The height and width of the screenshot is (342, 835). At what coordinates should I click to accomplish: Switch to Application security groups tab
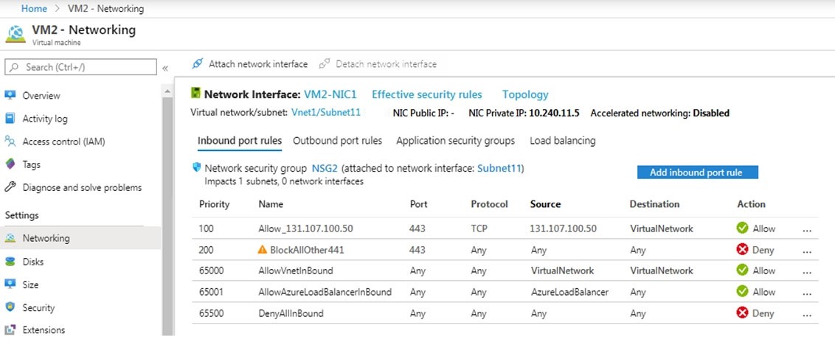point(455,141)
